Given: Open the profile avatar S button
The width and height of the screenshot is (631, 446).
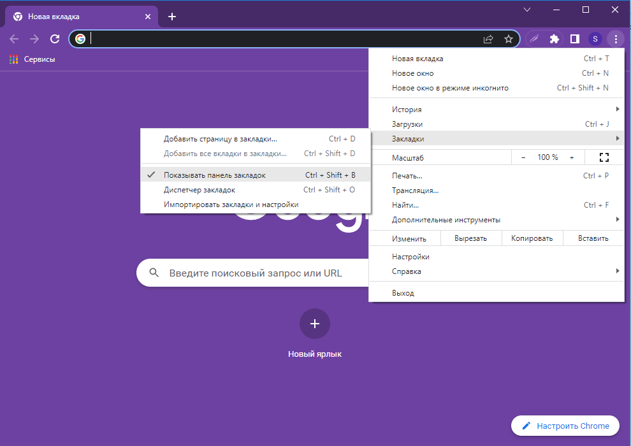Looking at the screenshot, I should (x=595, y=39).
